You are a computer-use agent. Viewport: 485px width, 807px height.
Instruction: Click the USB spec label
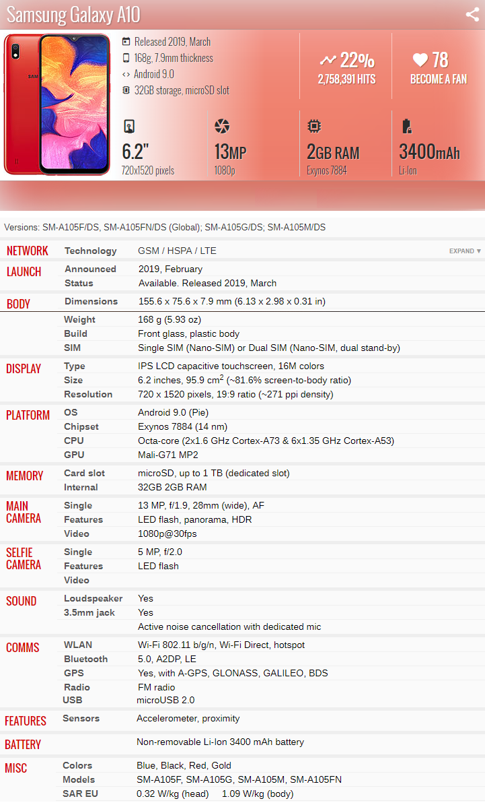click(x=73, y=700)
